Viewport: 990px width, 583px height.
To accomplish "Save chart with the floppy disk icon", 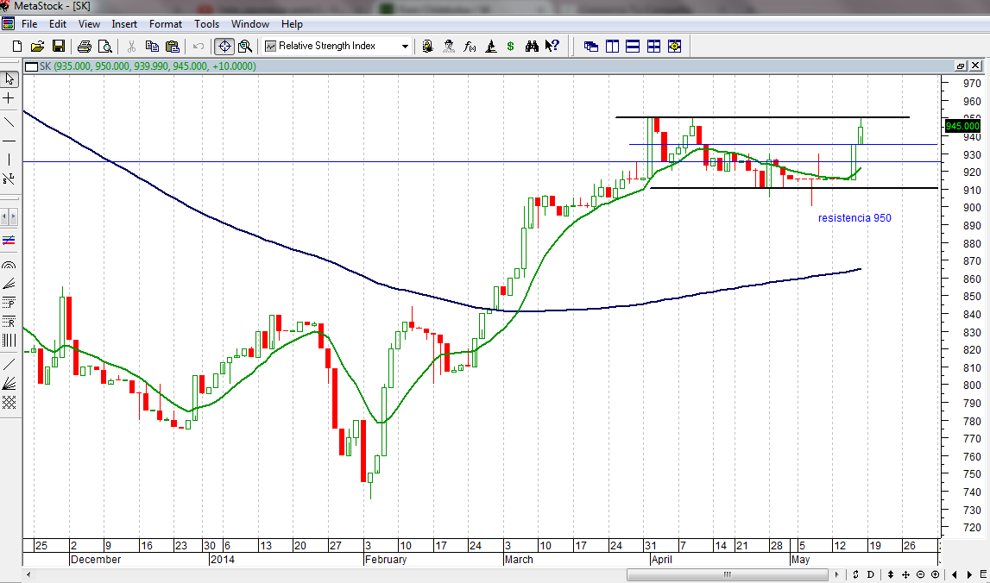I will [x=58, y=46].
